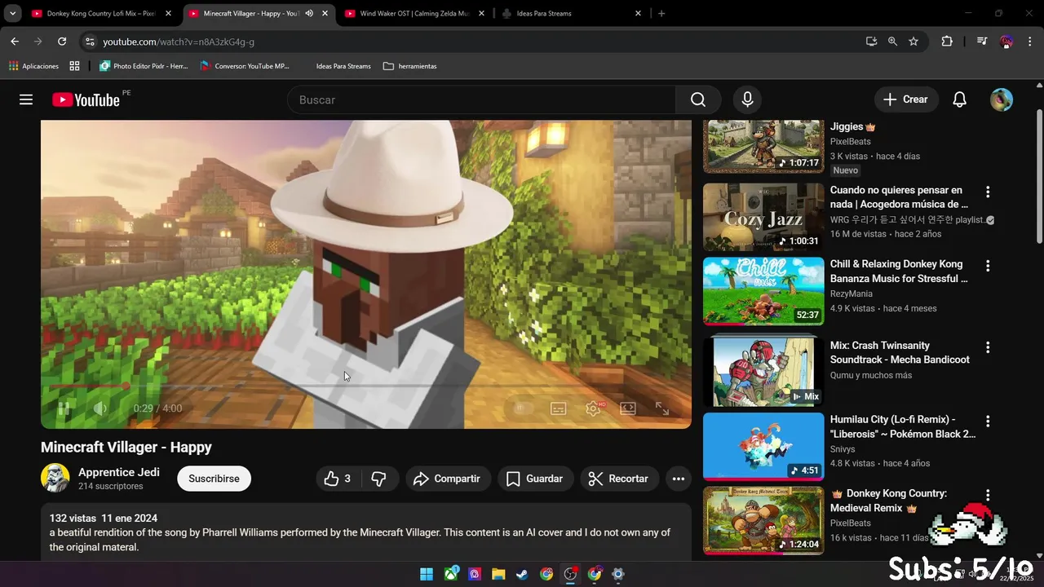The height and width of the screenshot is (587, 1044).
Task: Save the video with Guardar
Action: point(535,479)
